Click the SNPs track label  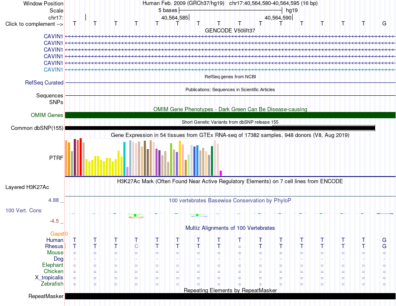coord(56,102)
